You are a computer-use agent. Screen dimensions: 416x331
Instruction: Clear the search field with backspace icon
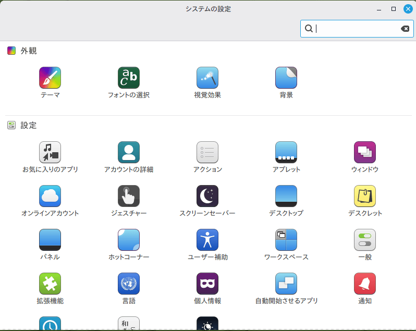pyautogui.click(x=405, y=29)
